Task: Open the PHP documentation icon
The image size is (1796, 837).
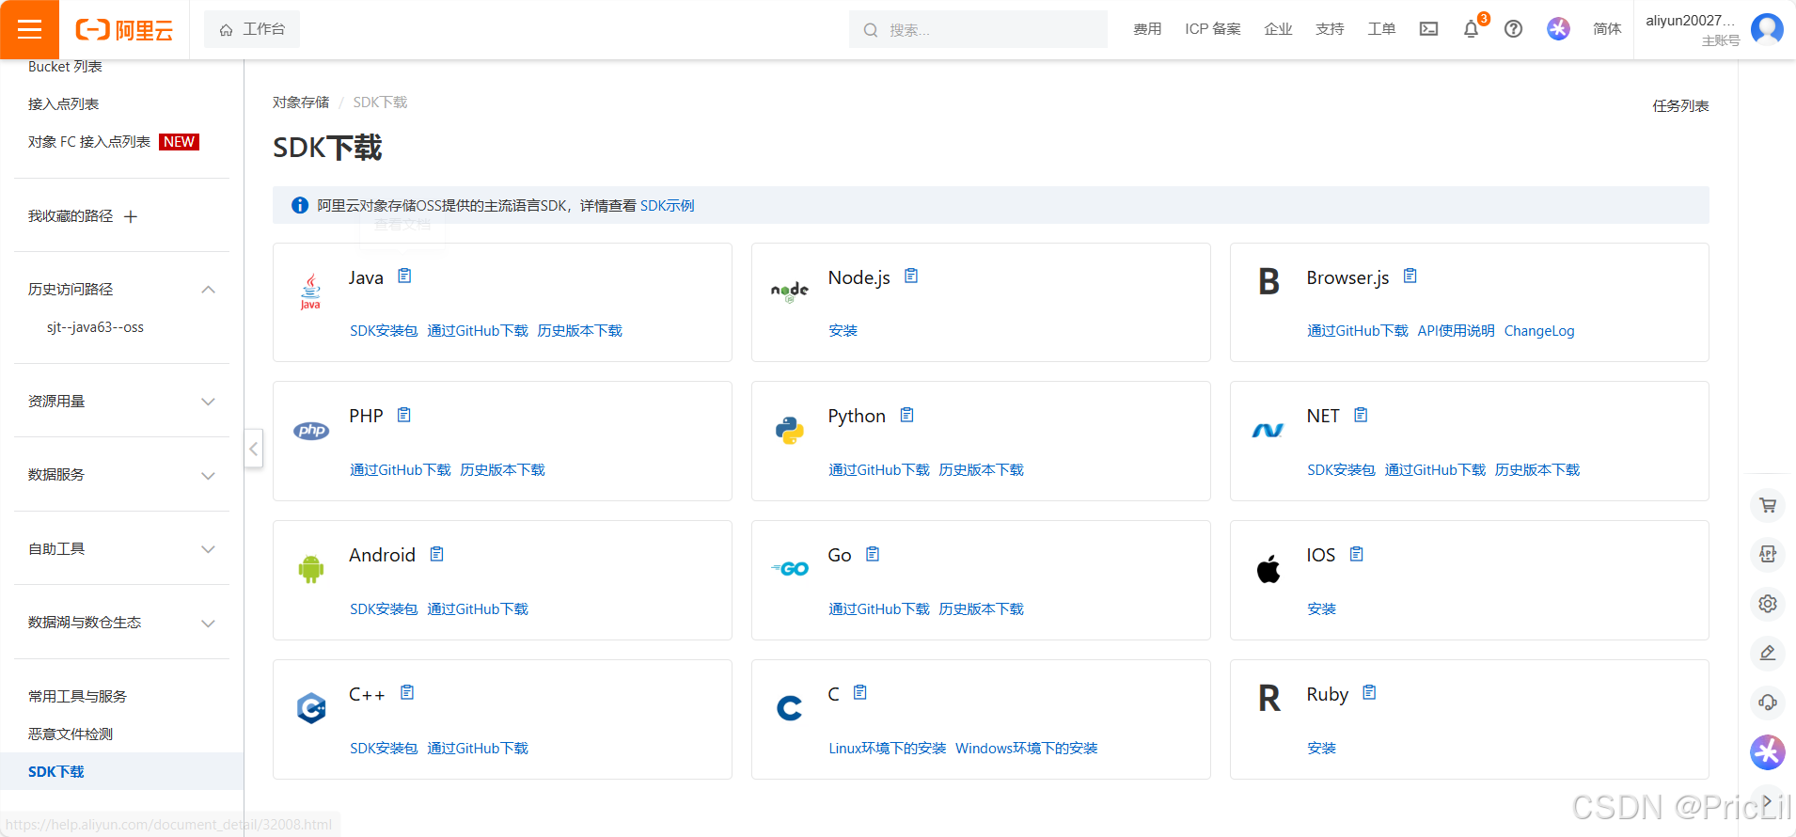Action: [404, 415]
